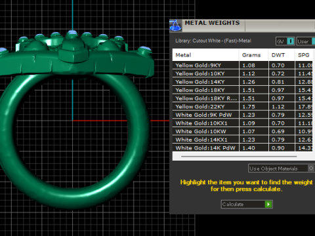
Task: Click the Library: Cutout White label
Action: pyautogui.click(x=213, y=41)
